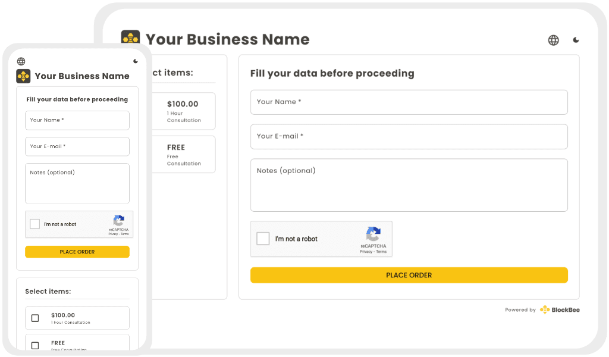The image size is (609, 357).
Task: Click the bee logo in mobile header
Action: (x=23, y=76)
